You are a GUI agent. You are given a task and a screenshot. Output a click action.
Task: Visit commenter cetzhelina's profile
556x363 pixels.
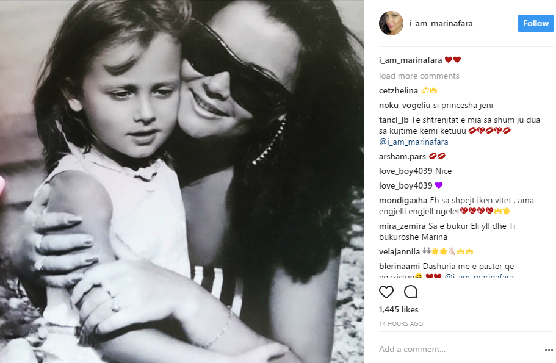pyautogui.click(x=398, y=90)
